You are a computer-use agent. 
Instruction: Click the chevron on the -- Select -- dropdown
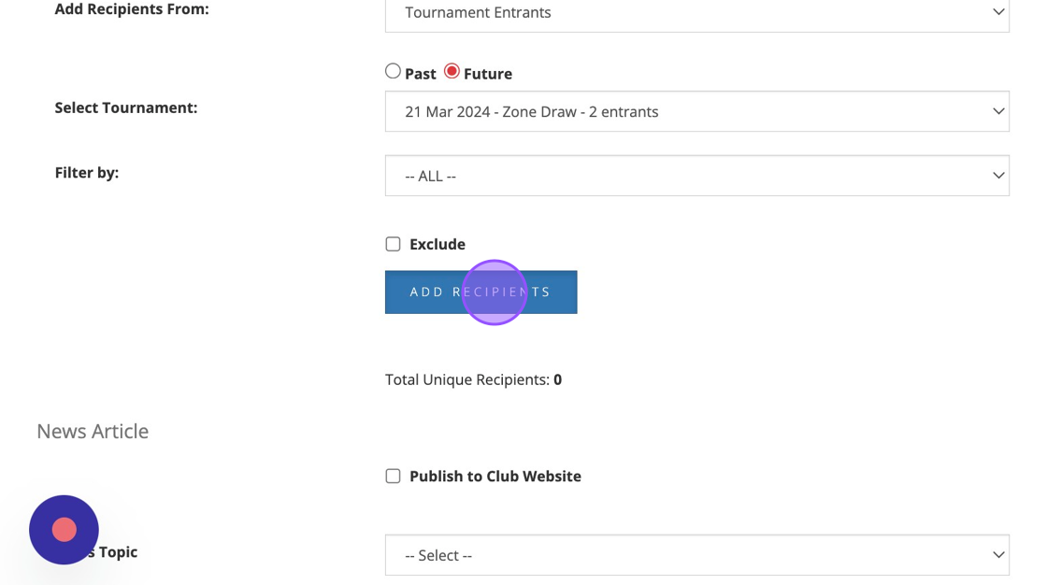point(997,555)
